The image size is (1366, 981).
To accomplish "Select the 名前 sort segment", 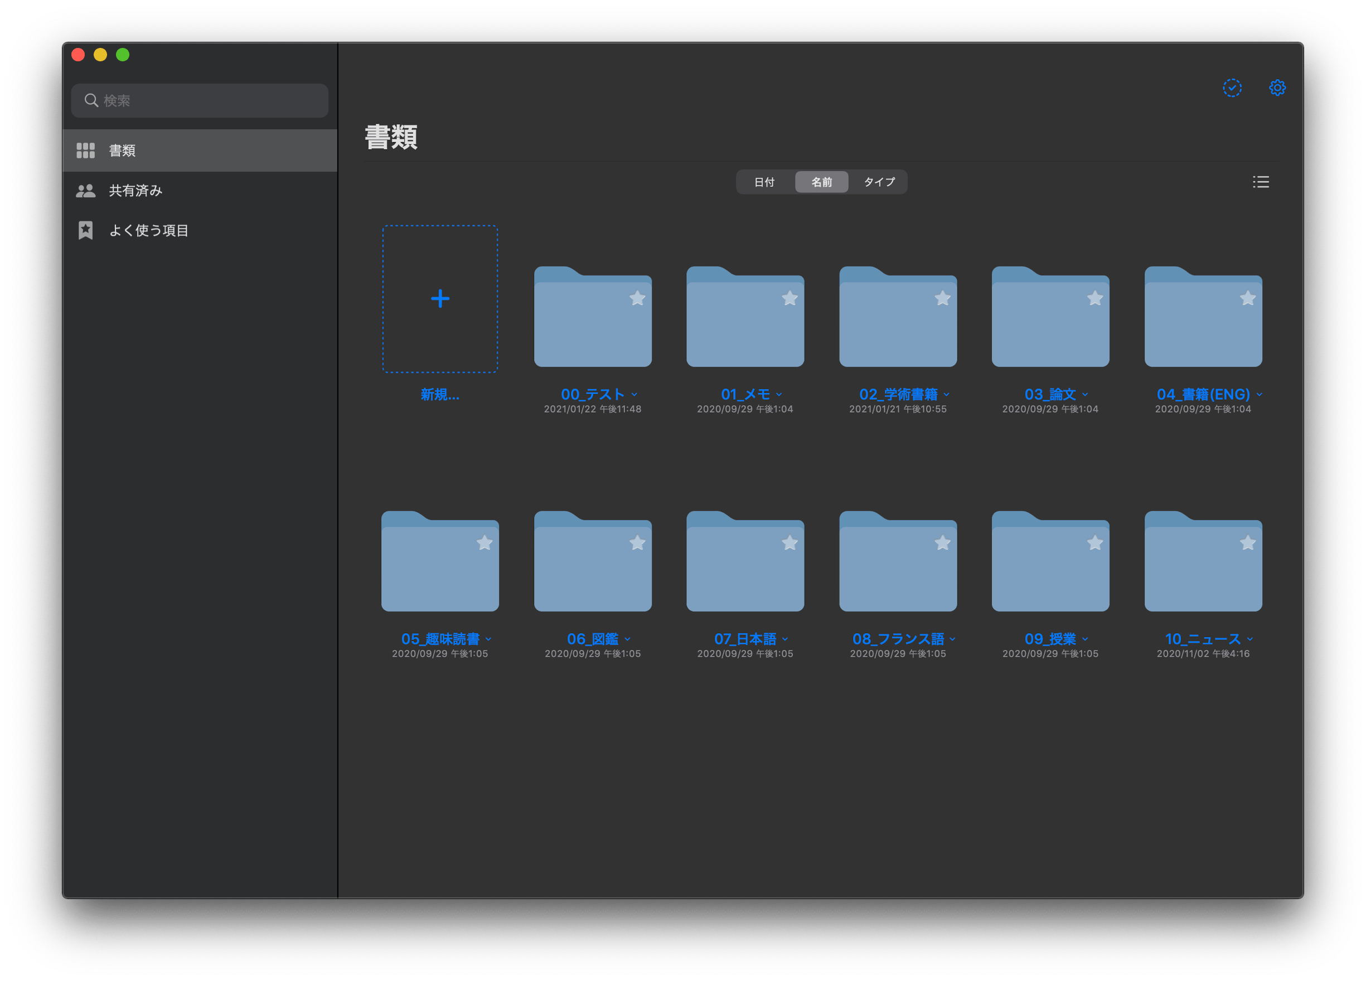I will tap(821, 182).
